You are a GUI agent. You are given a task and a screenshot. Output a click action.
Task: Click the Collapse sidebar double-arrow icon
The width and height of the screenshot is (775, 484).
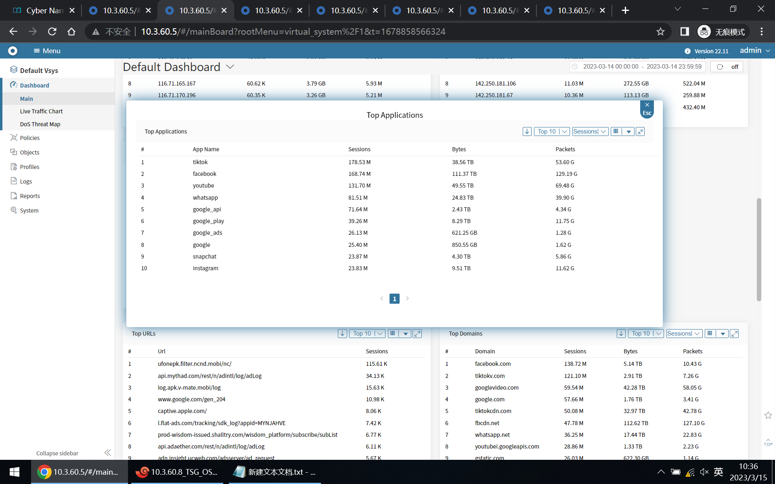(107, 453)
